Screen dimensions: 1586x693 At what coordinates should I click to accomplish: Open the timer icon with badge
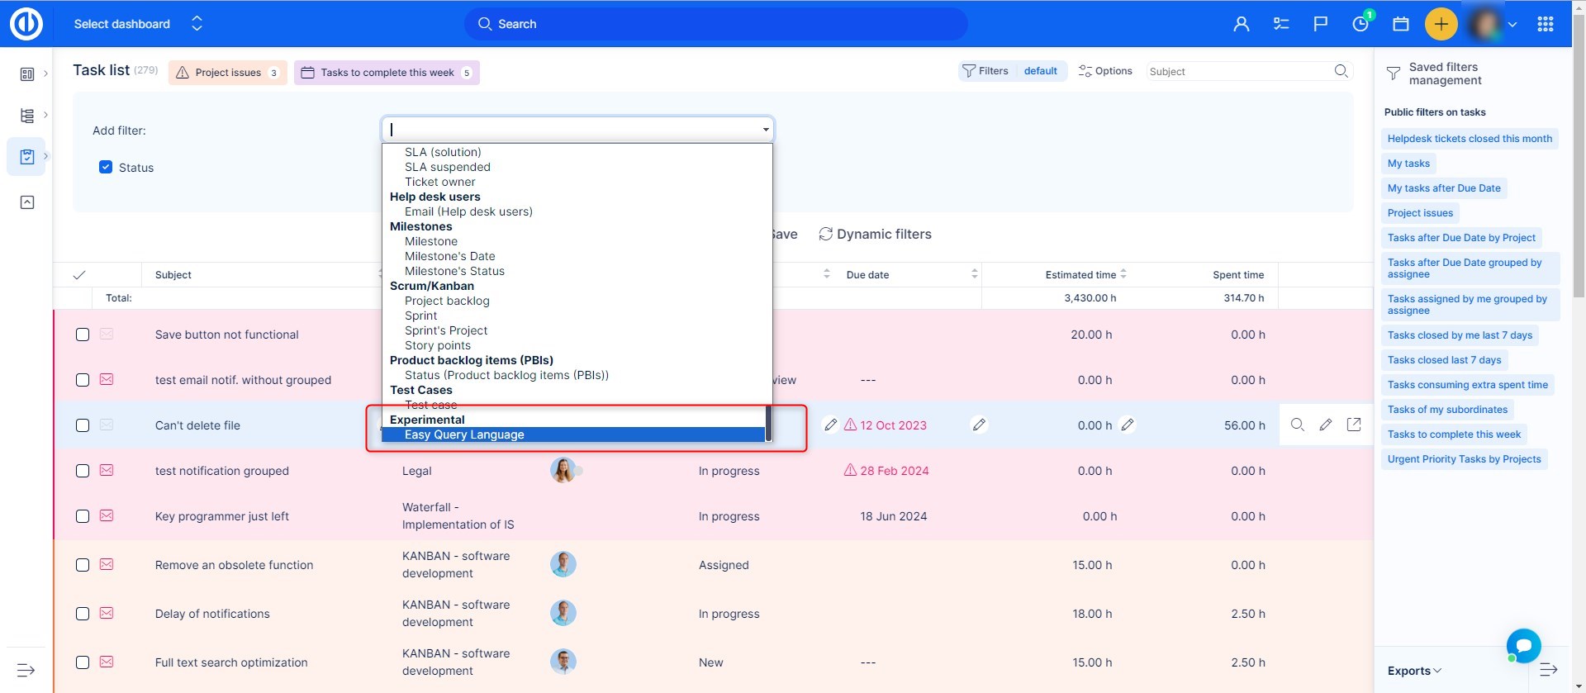[1360, 24]
